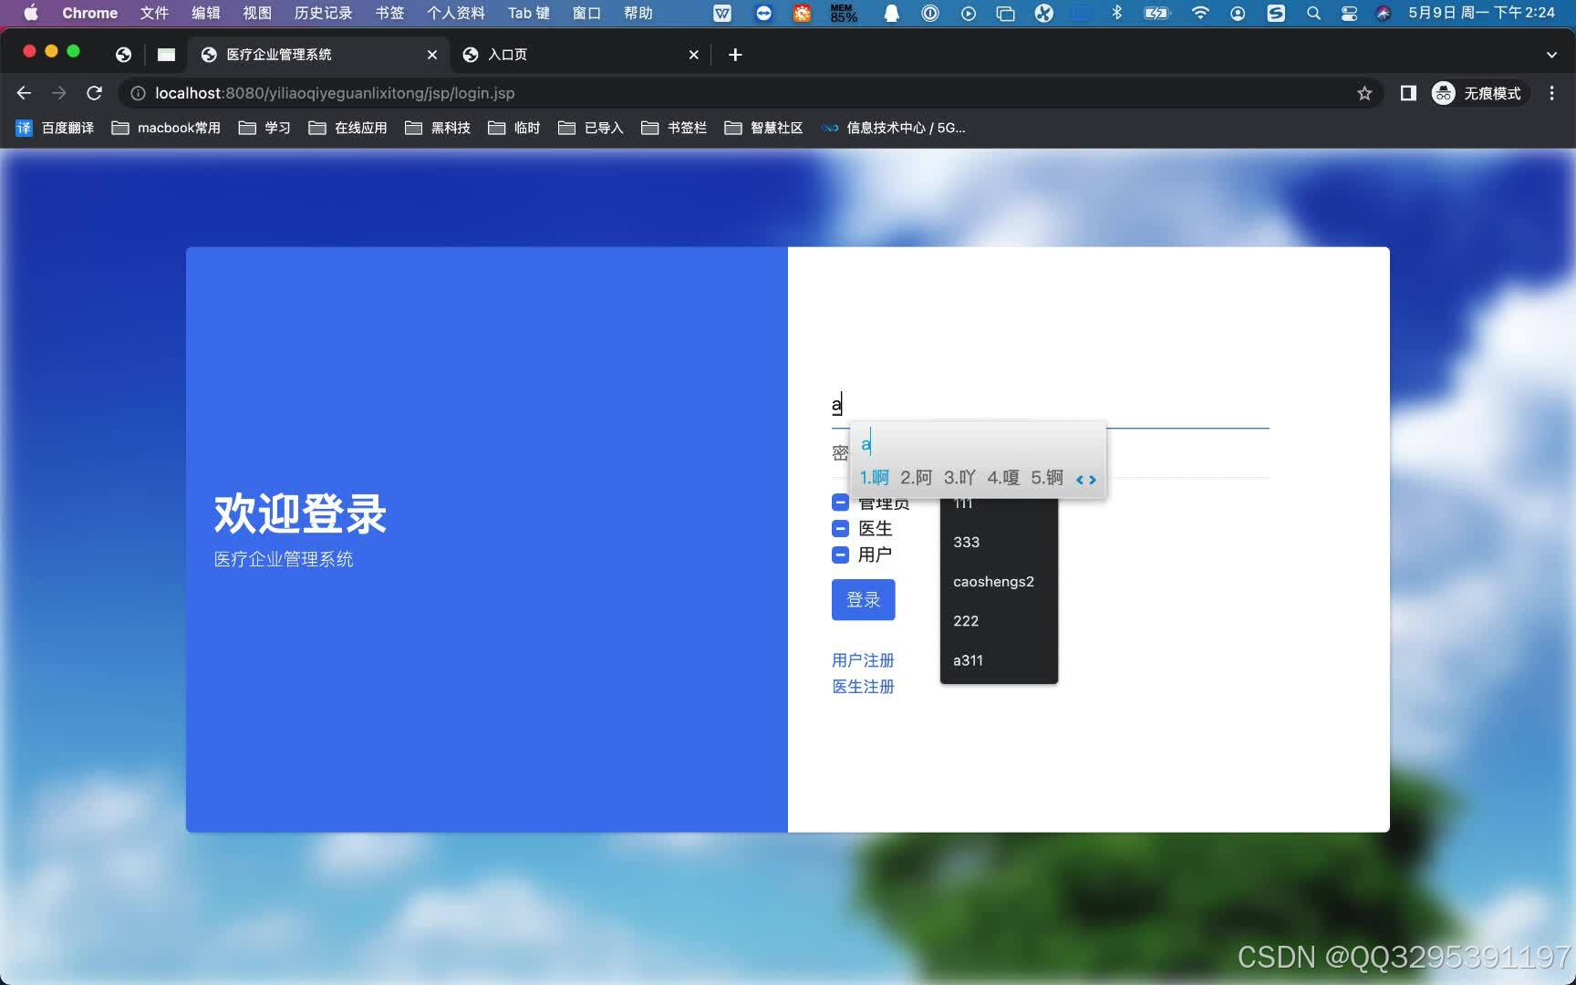The image size is (1576, 985).
Task: Open the Chrome three-dot menu
Action: [x=1551, y=93]
